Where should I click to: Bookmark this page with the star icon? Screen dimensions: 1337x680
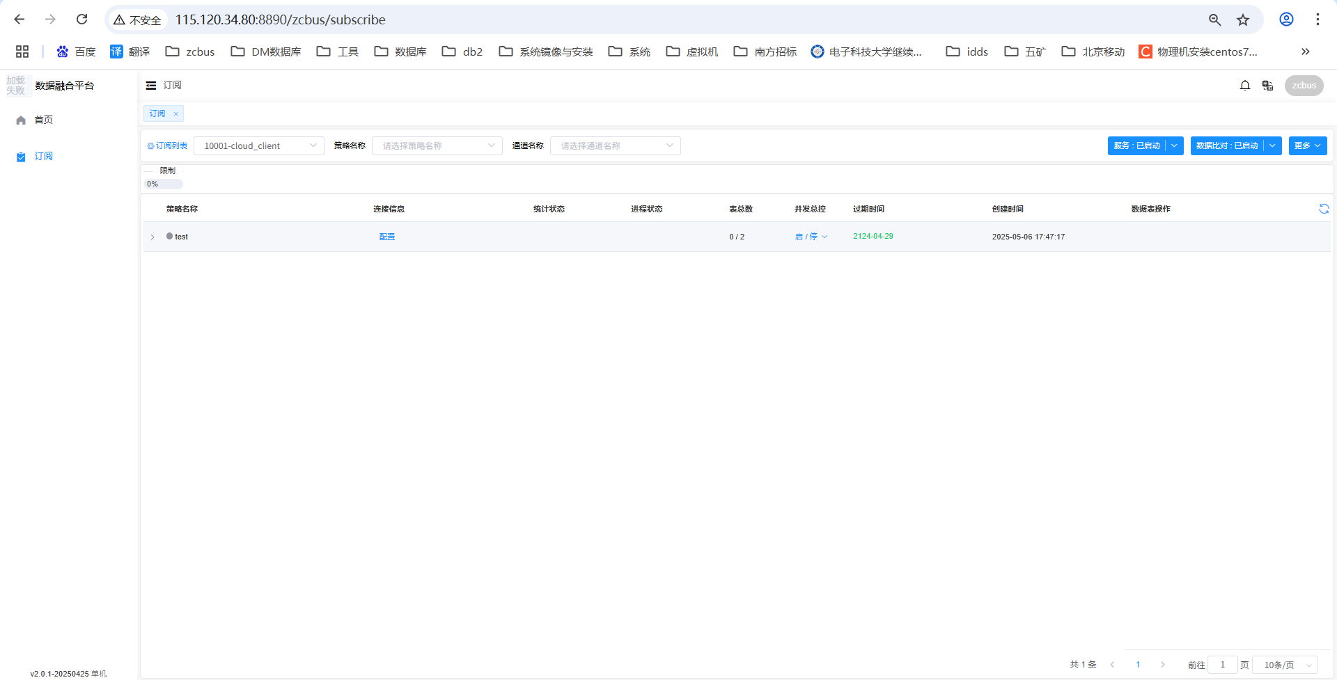[x=1243, y=20]
